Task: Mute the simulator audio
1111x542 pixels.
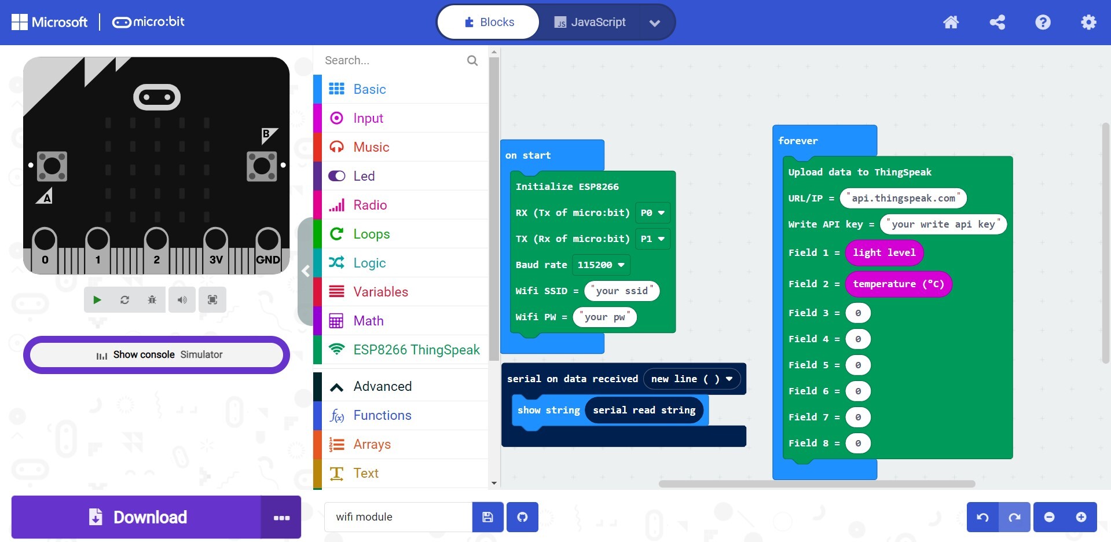Action: (182, 299)
